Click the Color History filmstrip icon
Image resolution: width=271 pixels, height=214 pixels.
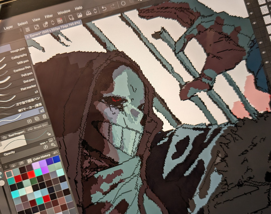point(29,161)
